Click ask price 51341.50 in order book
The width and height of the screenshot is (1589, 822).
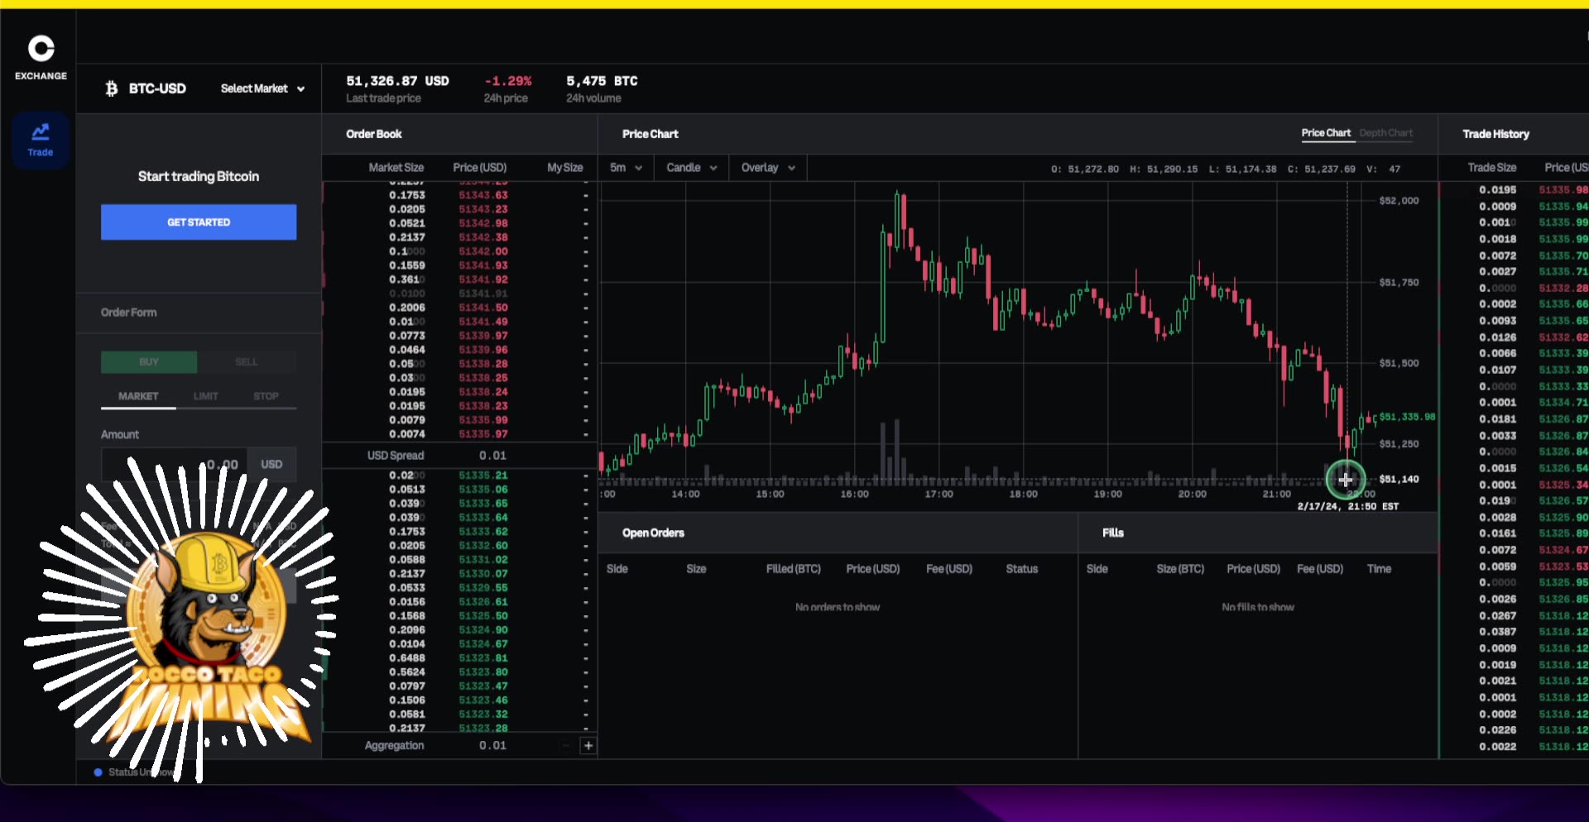pos(483,308)
